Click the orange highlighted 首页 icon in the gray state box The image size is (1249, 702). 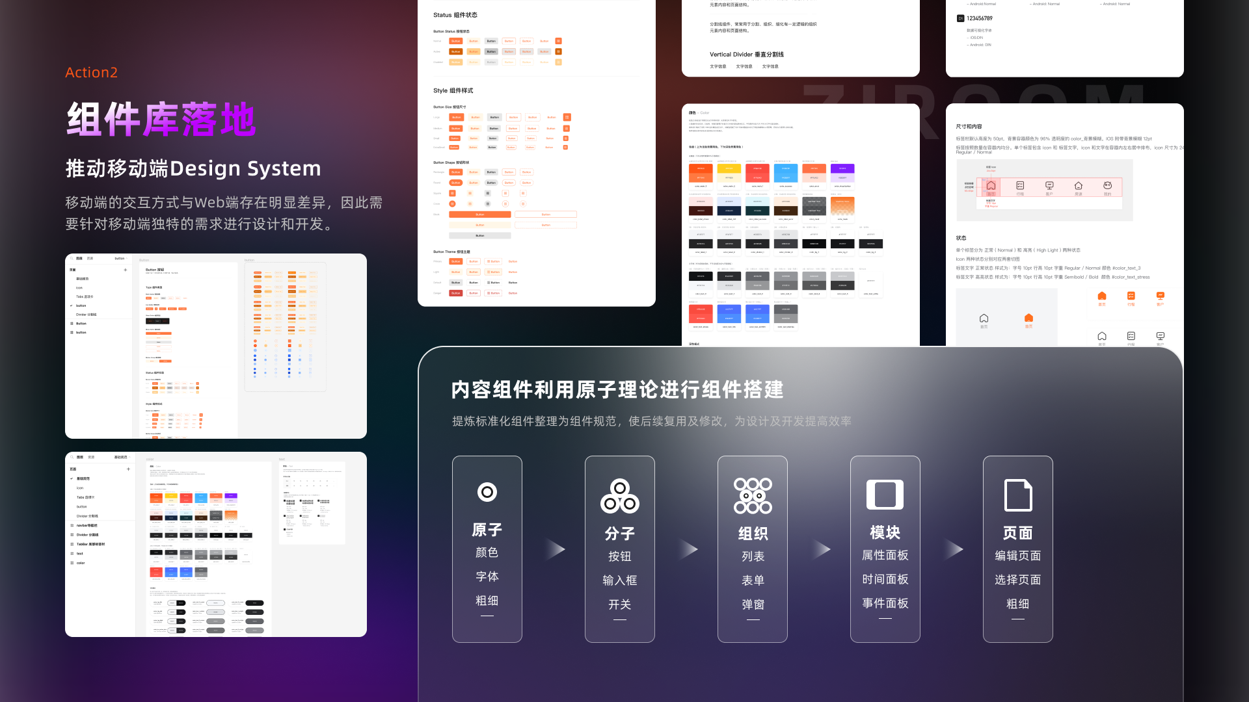(x=1028, y=318)
